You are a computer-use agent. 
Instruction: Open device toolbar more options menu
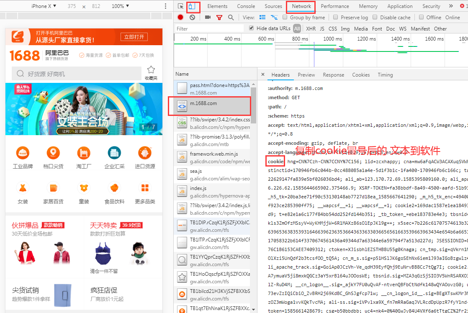pos(165,6)
